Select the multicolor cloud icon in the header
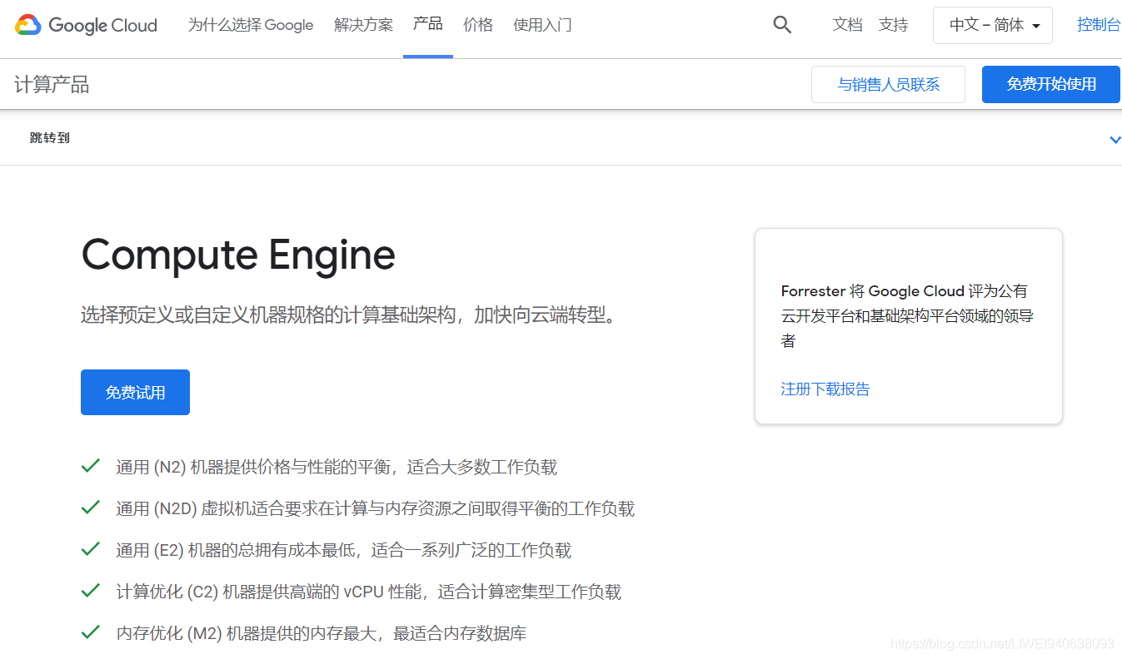The image size is (1122, 659). (27, 25)
